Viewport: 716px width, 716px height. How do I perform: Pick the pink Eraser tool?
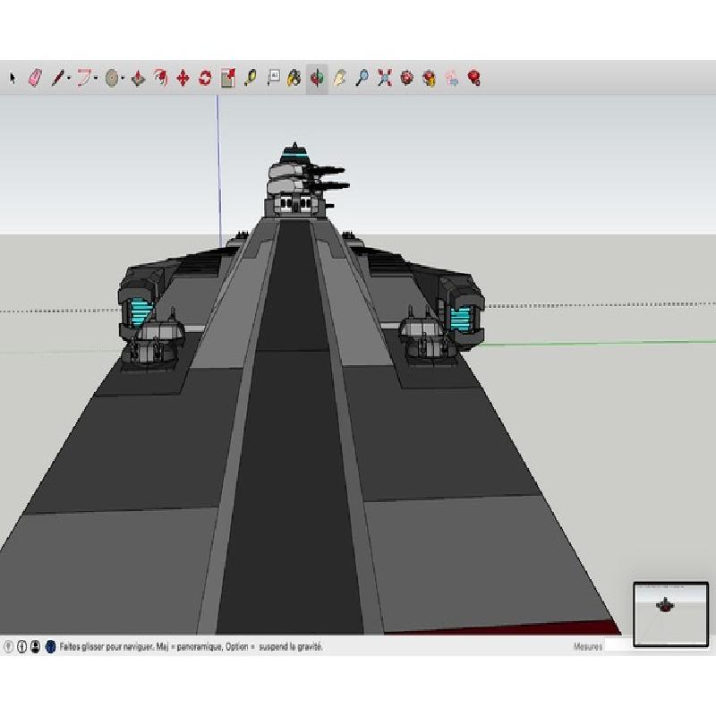[x=35, y=79]
